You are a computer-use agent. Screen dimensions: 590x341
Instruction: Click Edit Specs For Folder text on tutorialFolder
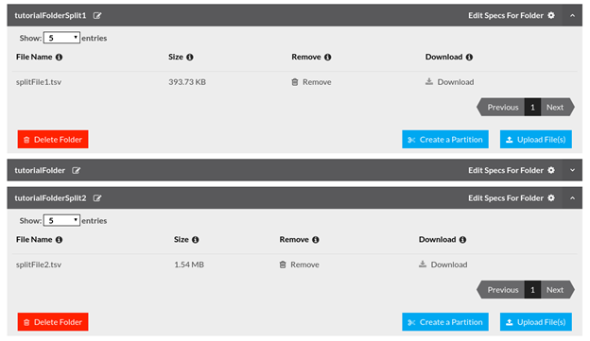(x=506, y=170)
